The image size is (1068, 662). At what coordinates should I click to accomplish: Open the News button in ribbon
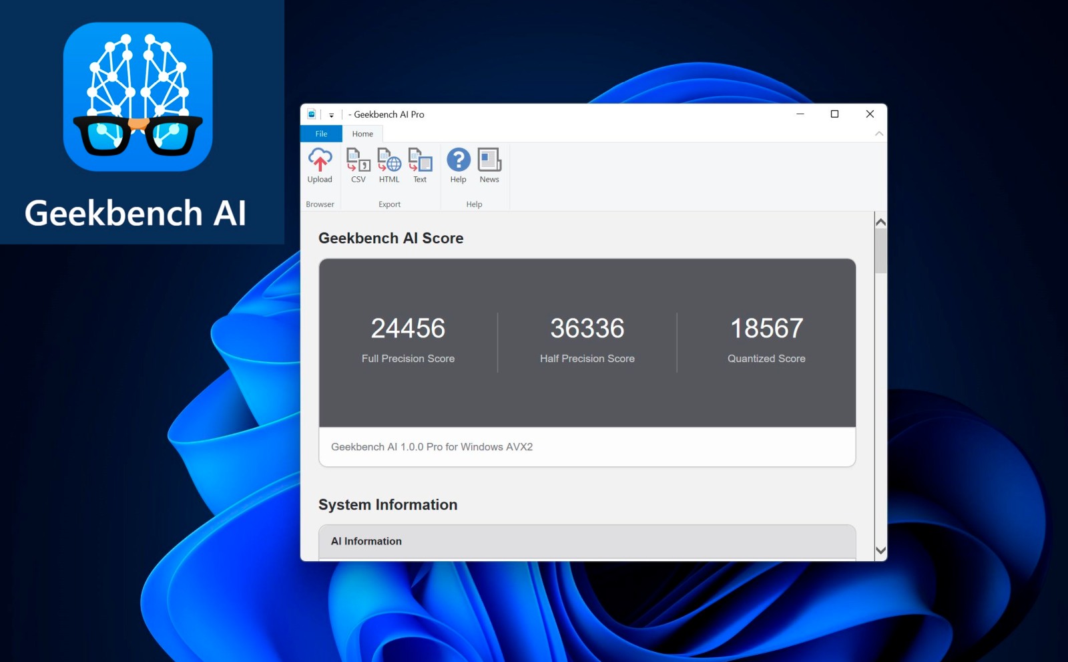tap(489, 166)
